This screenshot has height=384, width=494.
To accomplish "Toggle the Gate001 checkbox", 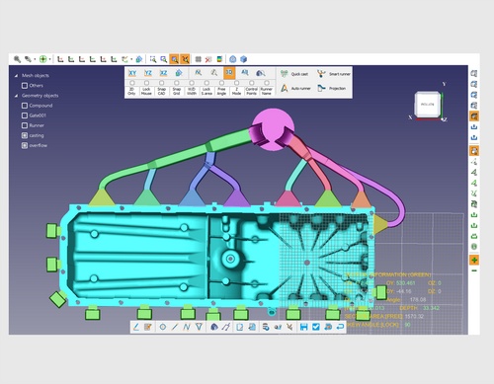I will pyautogui.click(x=25, y=115).
